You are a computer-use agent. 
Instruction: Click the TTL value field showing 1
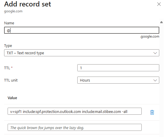(x=118, y=68)
